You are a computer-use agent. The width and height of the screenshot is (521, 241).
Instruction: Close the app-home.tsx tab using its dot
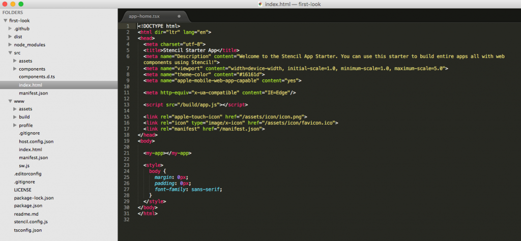tap(179, 16)
